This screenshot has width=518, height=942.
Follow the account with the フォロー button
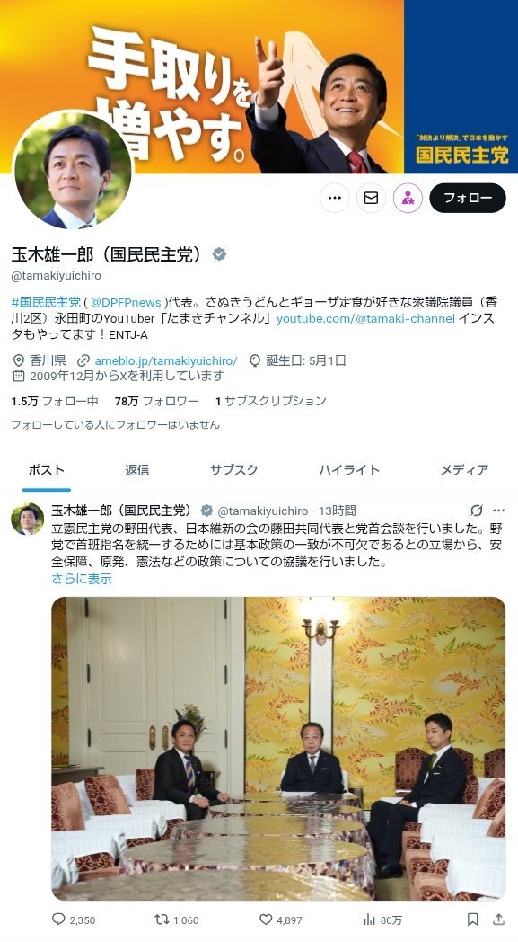(x=468, y=199)
